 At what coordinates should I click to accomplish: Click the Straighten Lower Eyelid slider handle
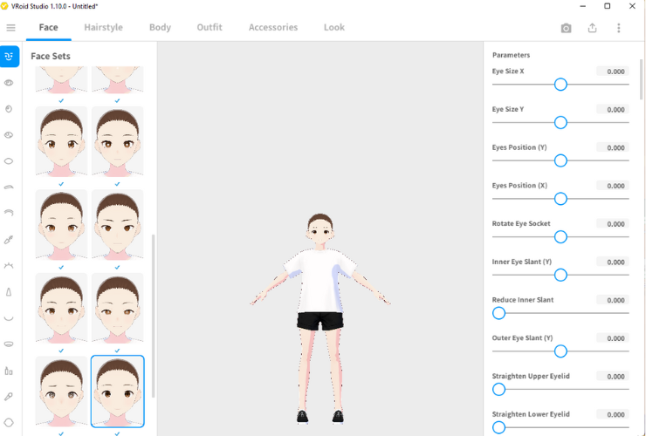click(x=498, y=427)
